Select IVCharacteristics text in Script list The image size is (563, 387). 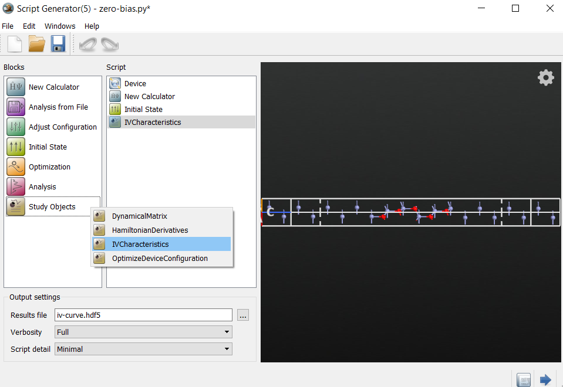coord(153,123)
